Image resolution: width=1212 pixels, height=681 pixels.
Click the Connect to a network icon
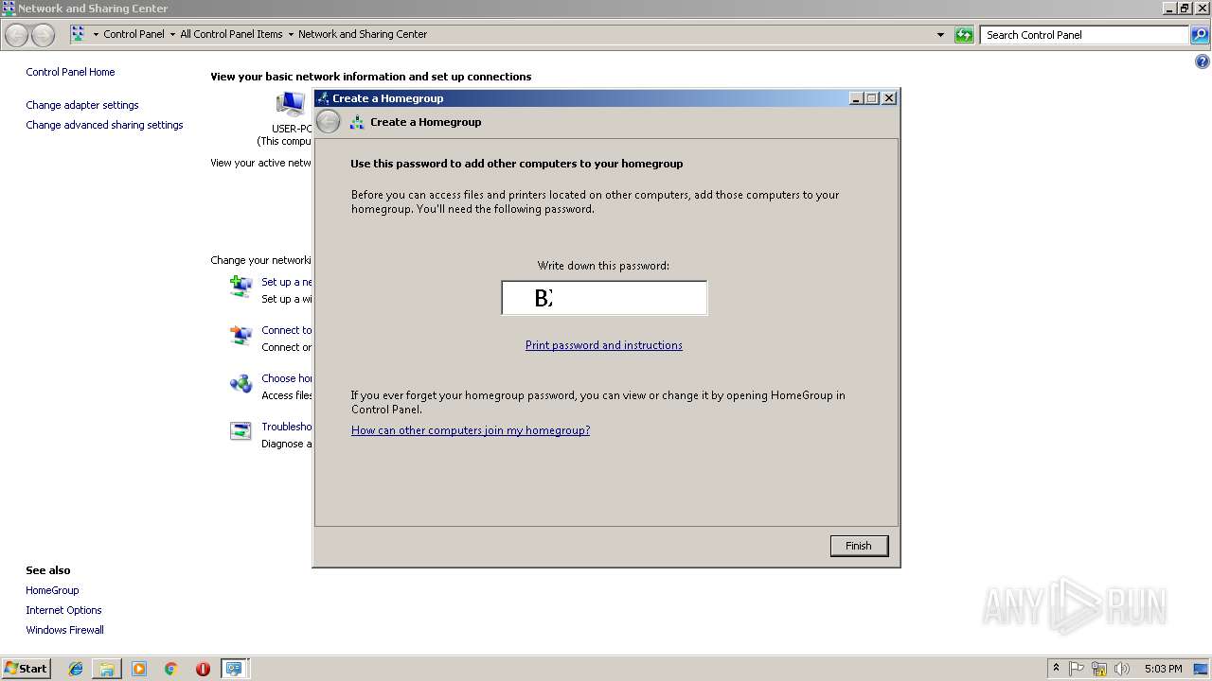[x=241, y=335]
